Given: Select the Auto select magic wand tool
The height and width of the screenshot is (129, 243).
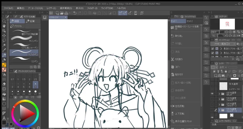Looking at the screenshot, I should point(4,45).
